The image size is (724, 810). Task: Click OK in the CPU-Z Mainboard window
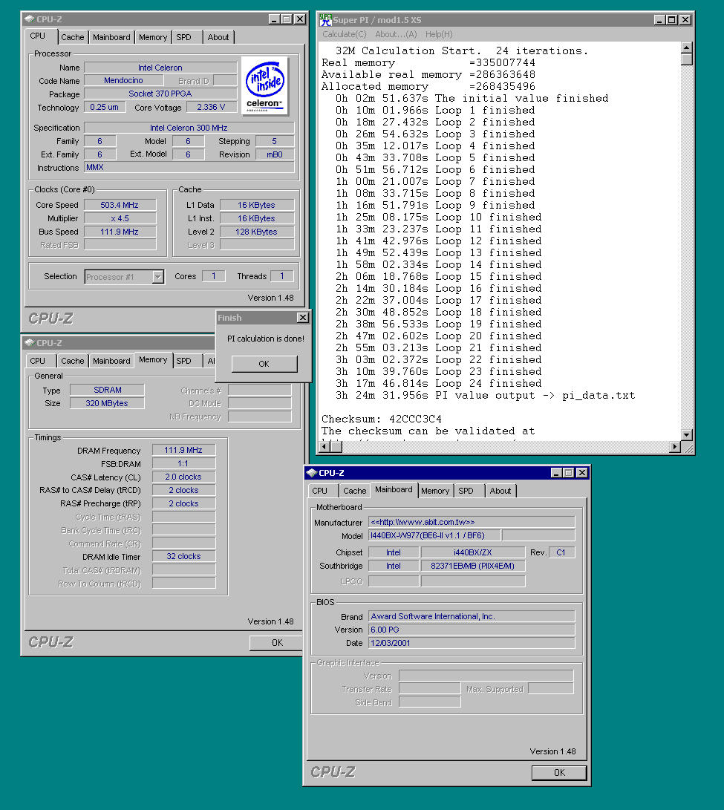coord(559,773)
